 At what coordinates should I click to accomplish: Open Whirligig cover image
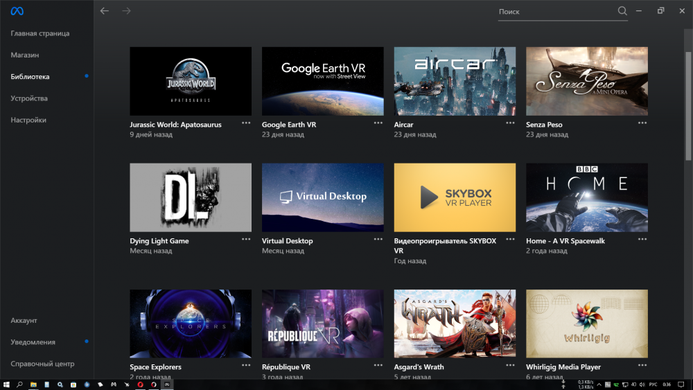click(587, 323)
